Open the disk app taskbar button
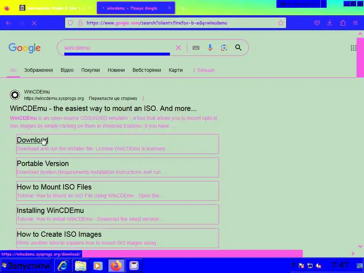The width and height of the screenshot is (364, 273). point(134,266)
